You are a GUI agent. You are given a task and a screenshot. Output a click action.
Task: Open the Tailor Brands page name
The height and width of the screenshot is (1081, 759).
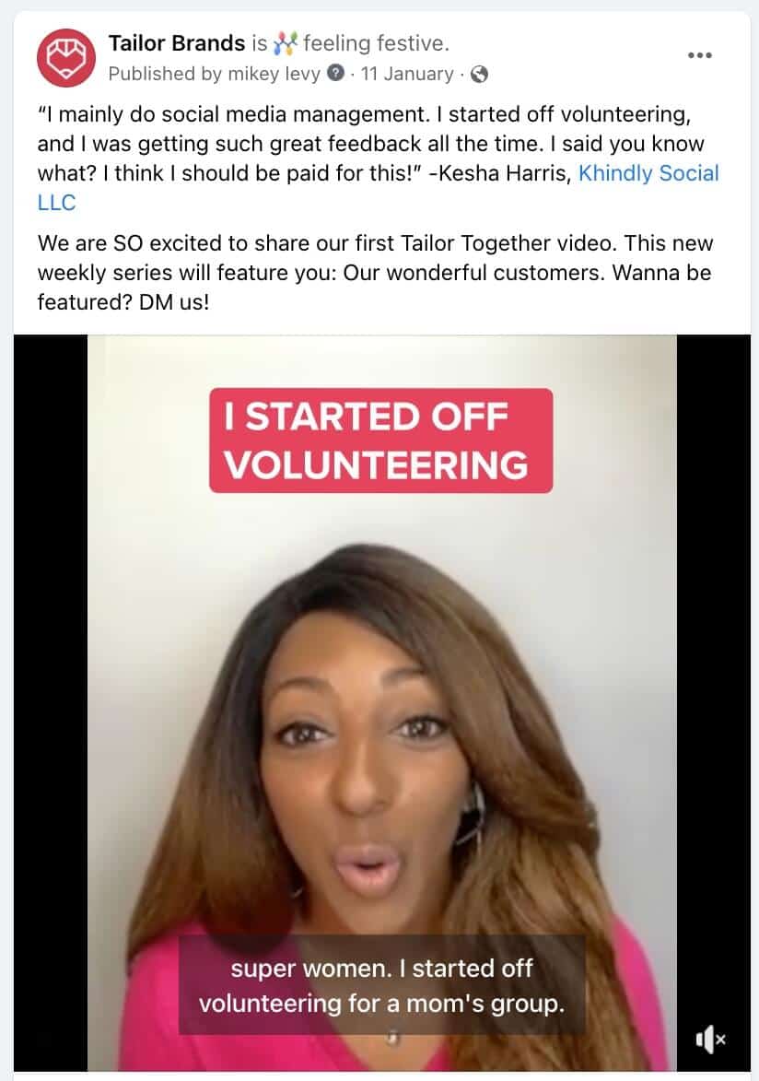tap(177, 43)
